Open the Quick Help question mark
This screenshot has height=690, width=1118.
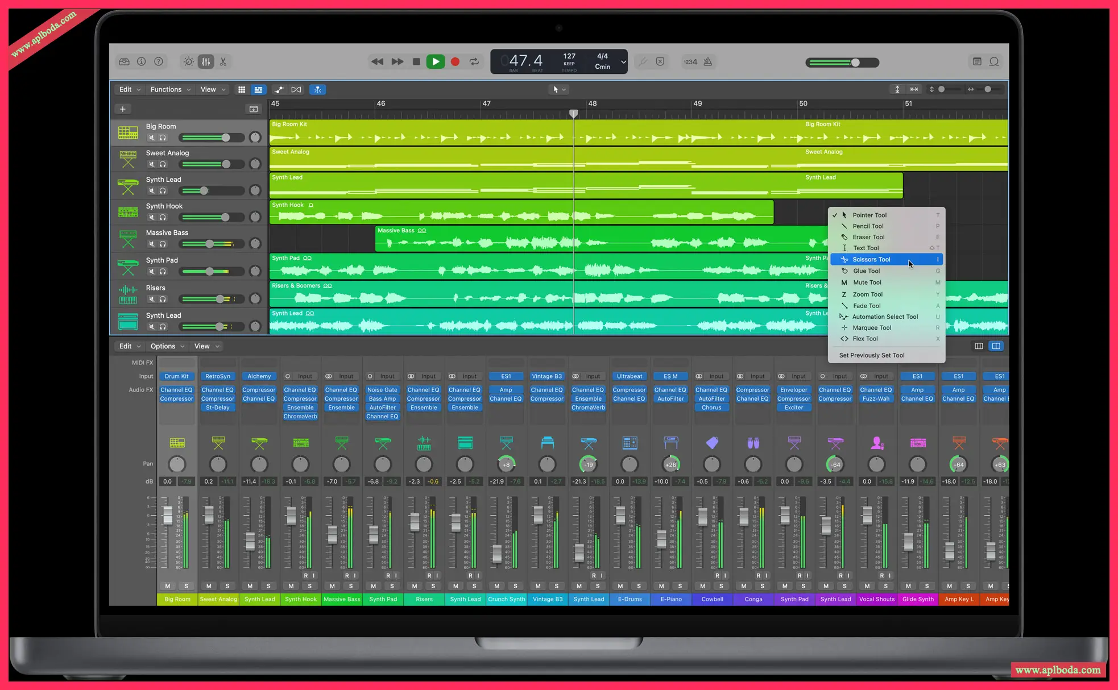(x=159, y=62)
